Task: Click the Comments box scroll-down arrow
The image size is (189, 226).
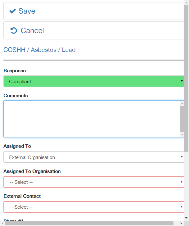Action: pyautogui.click(x=182, y=134)
